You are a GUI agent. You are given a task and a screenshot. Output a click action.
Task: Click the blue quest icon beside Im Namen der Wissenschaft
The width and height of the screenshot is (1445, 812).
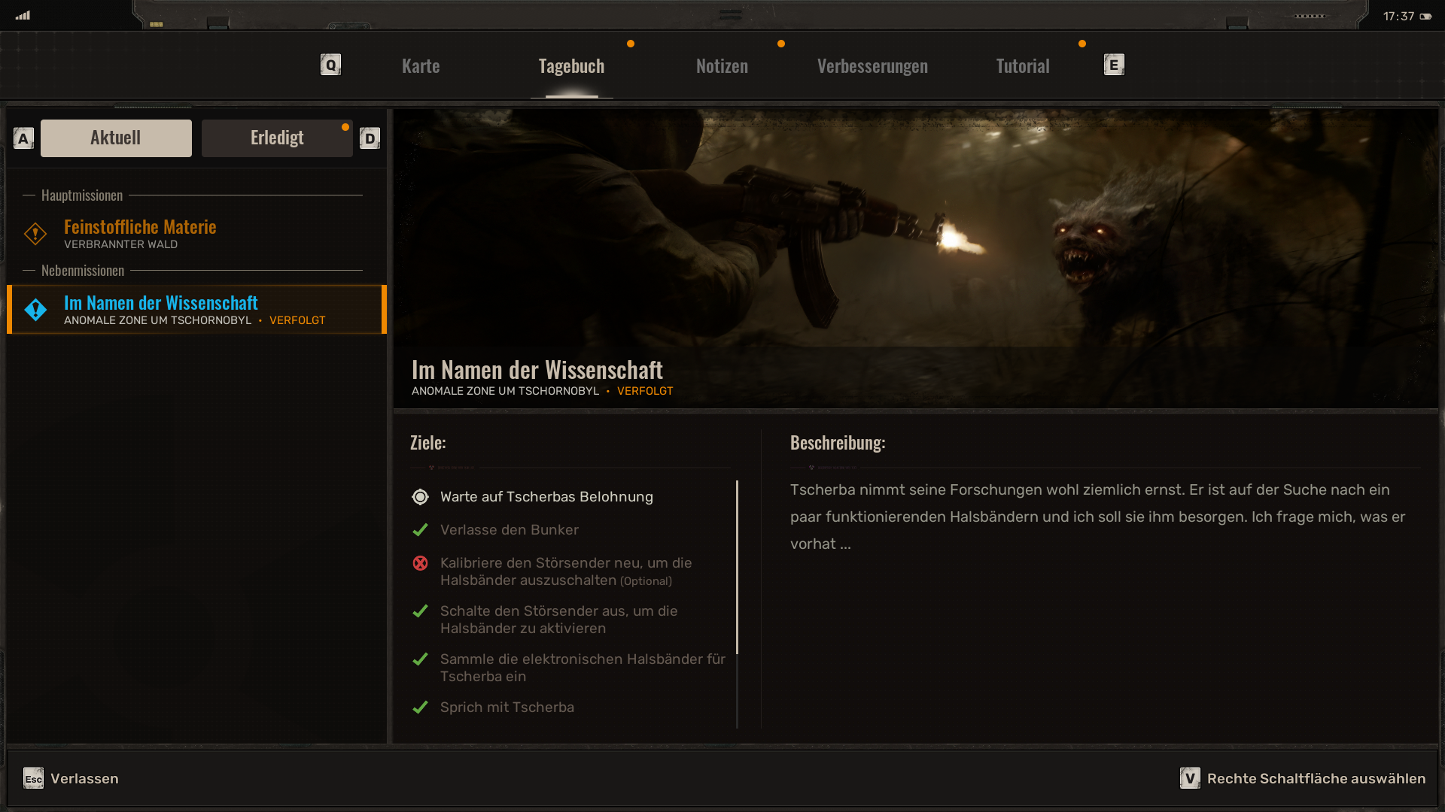pyautogui.click(x=35, y=309)
